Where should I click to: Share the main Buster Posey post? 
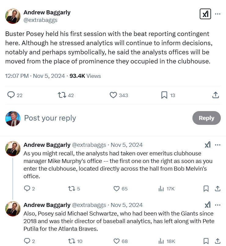pos(216,95)
